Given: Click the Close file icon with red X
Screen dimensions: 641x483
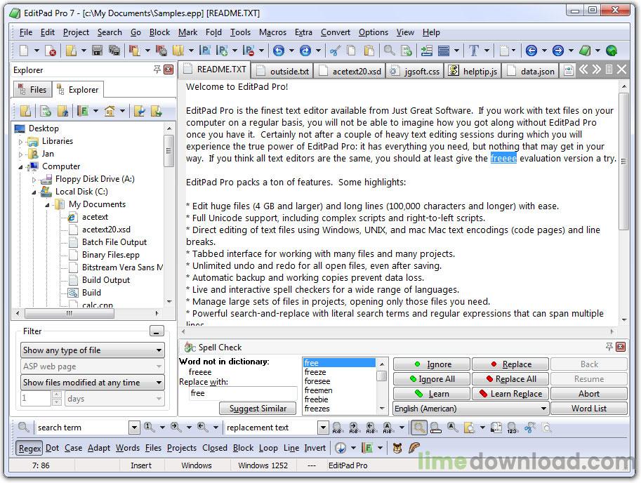Looking at the screenshot, I should 51,51.
